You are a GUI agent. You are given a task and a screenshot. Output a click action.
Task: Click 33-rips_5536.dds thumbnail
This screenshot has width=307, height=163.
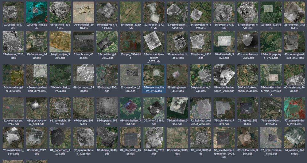pos(130,42)
